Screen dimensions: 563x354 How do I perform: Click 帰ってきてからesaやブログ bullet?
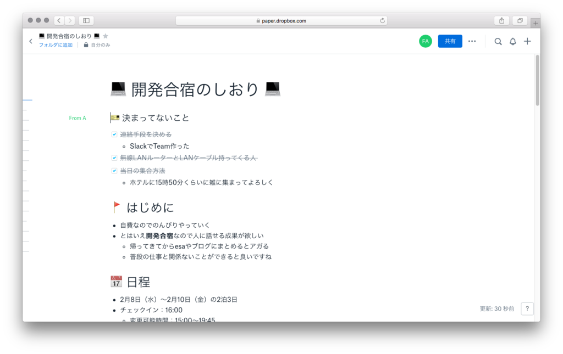click(x=199, y=246)
